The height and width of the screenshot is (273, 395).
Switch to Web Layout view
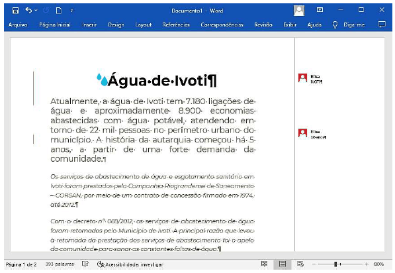[x=300, y=264]
